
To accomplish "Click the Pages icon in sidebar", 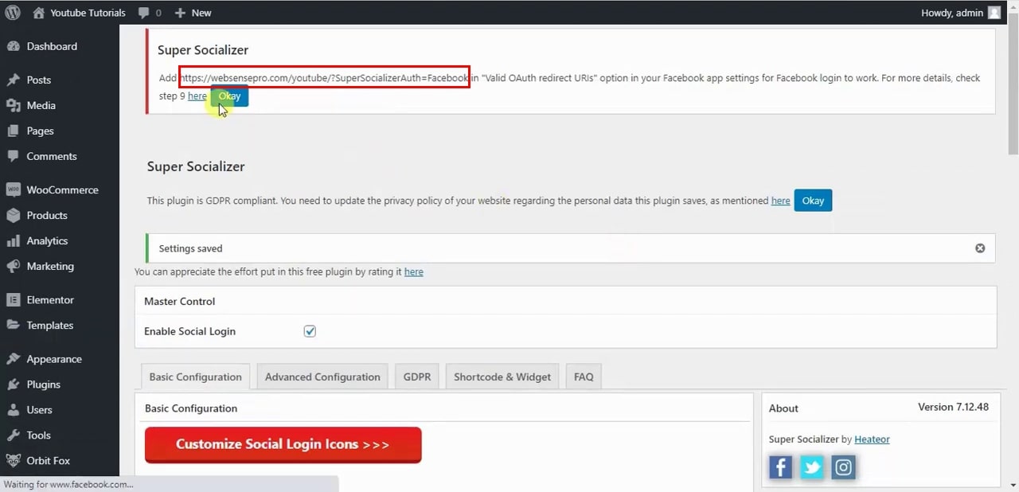I will click(x=13, y=131).
